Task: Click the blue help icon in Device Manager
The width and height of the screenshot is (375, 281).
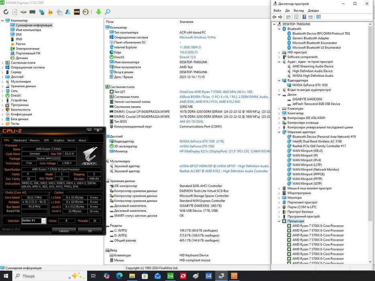Action: (x=304, y=17)
